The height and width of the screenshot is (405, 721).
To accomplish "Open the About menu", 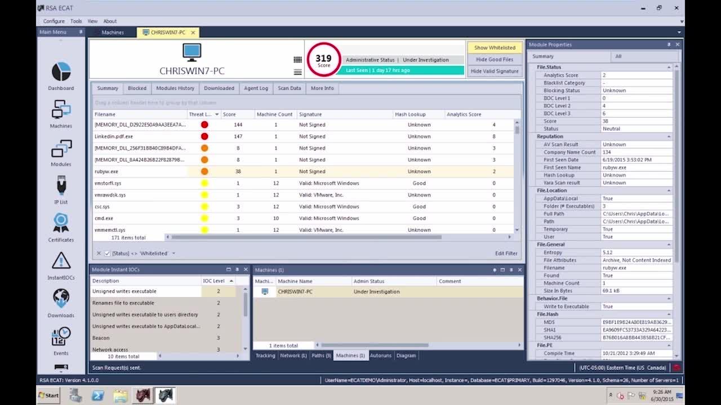I will coord(110,21).
